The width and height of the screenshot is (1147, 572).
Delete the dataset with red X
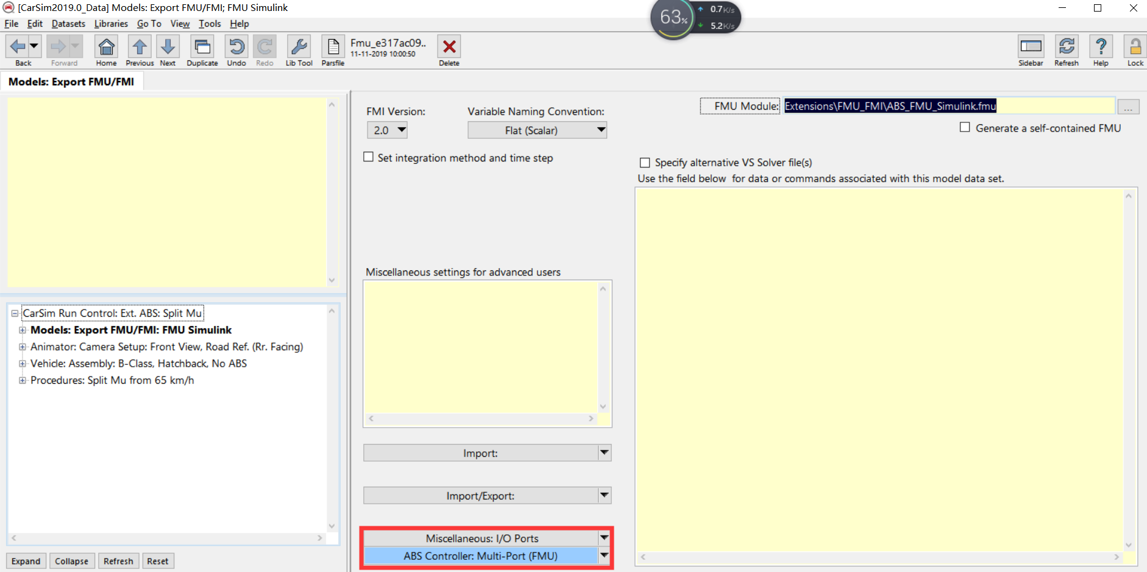point(449,46)
